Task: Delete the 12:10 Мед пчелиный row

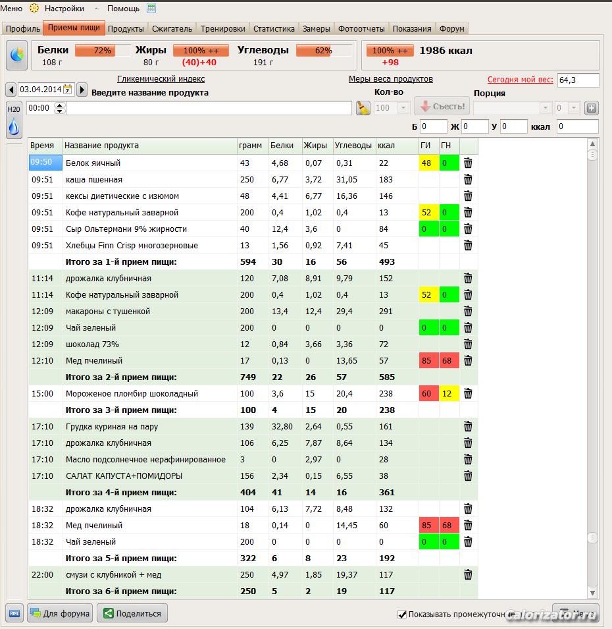Action: click(468, 360)
